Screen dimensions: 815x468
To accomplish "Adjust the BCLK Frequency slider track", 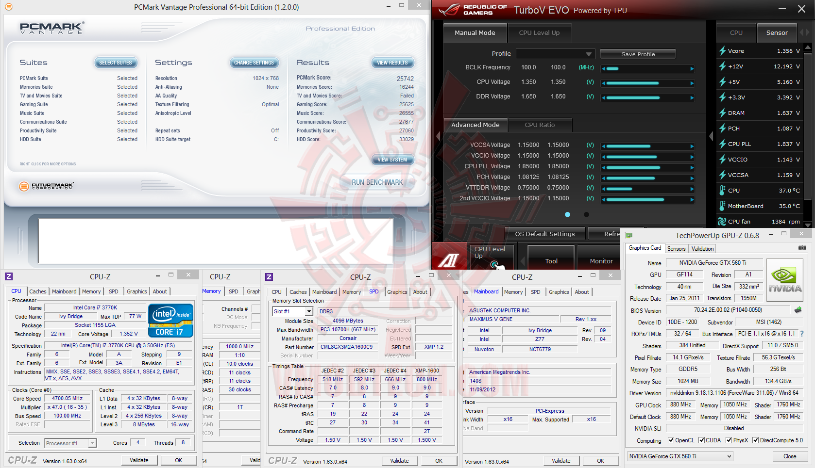I will click(x=648, y=68).
